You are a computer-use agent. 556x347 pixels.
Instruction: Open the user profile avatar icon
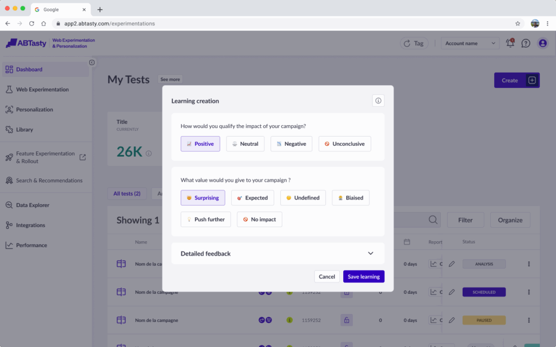542,43
